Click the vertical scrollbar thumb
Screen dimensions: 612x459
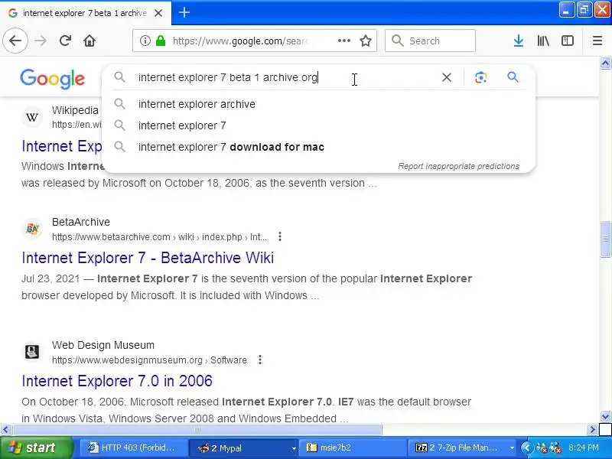point(605,239)
